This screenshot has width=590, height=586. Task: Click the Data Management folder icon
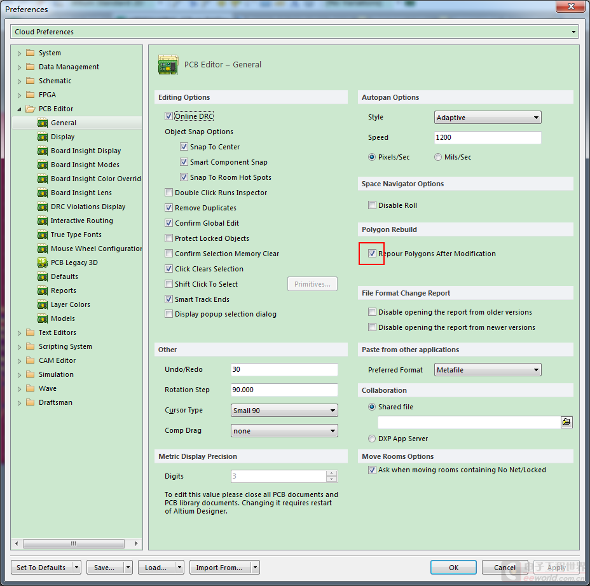point(30,67)
